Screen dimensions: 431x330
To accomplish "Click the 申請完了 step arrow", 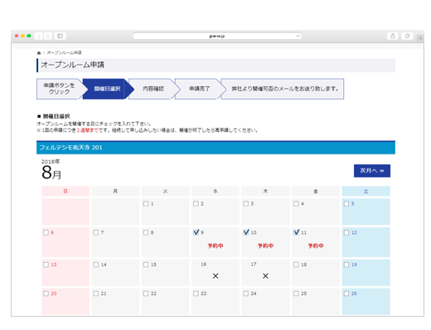I will [x=200, y=89].
